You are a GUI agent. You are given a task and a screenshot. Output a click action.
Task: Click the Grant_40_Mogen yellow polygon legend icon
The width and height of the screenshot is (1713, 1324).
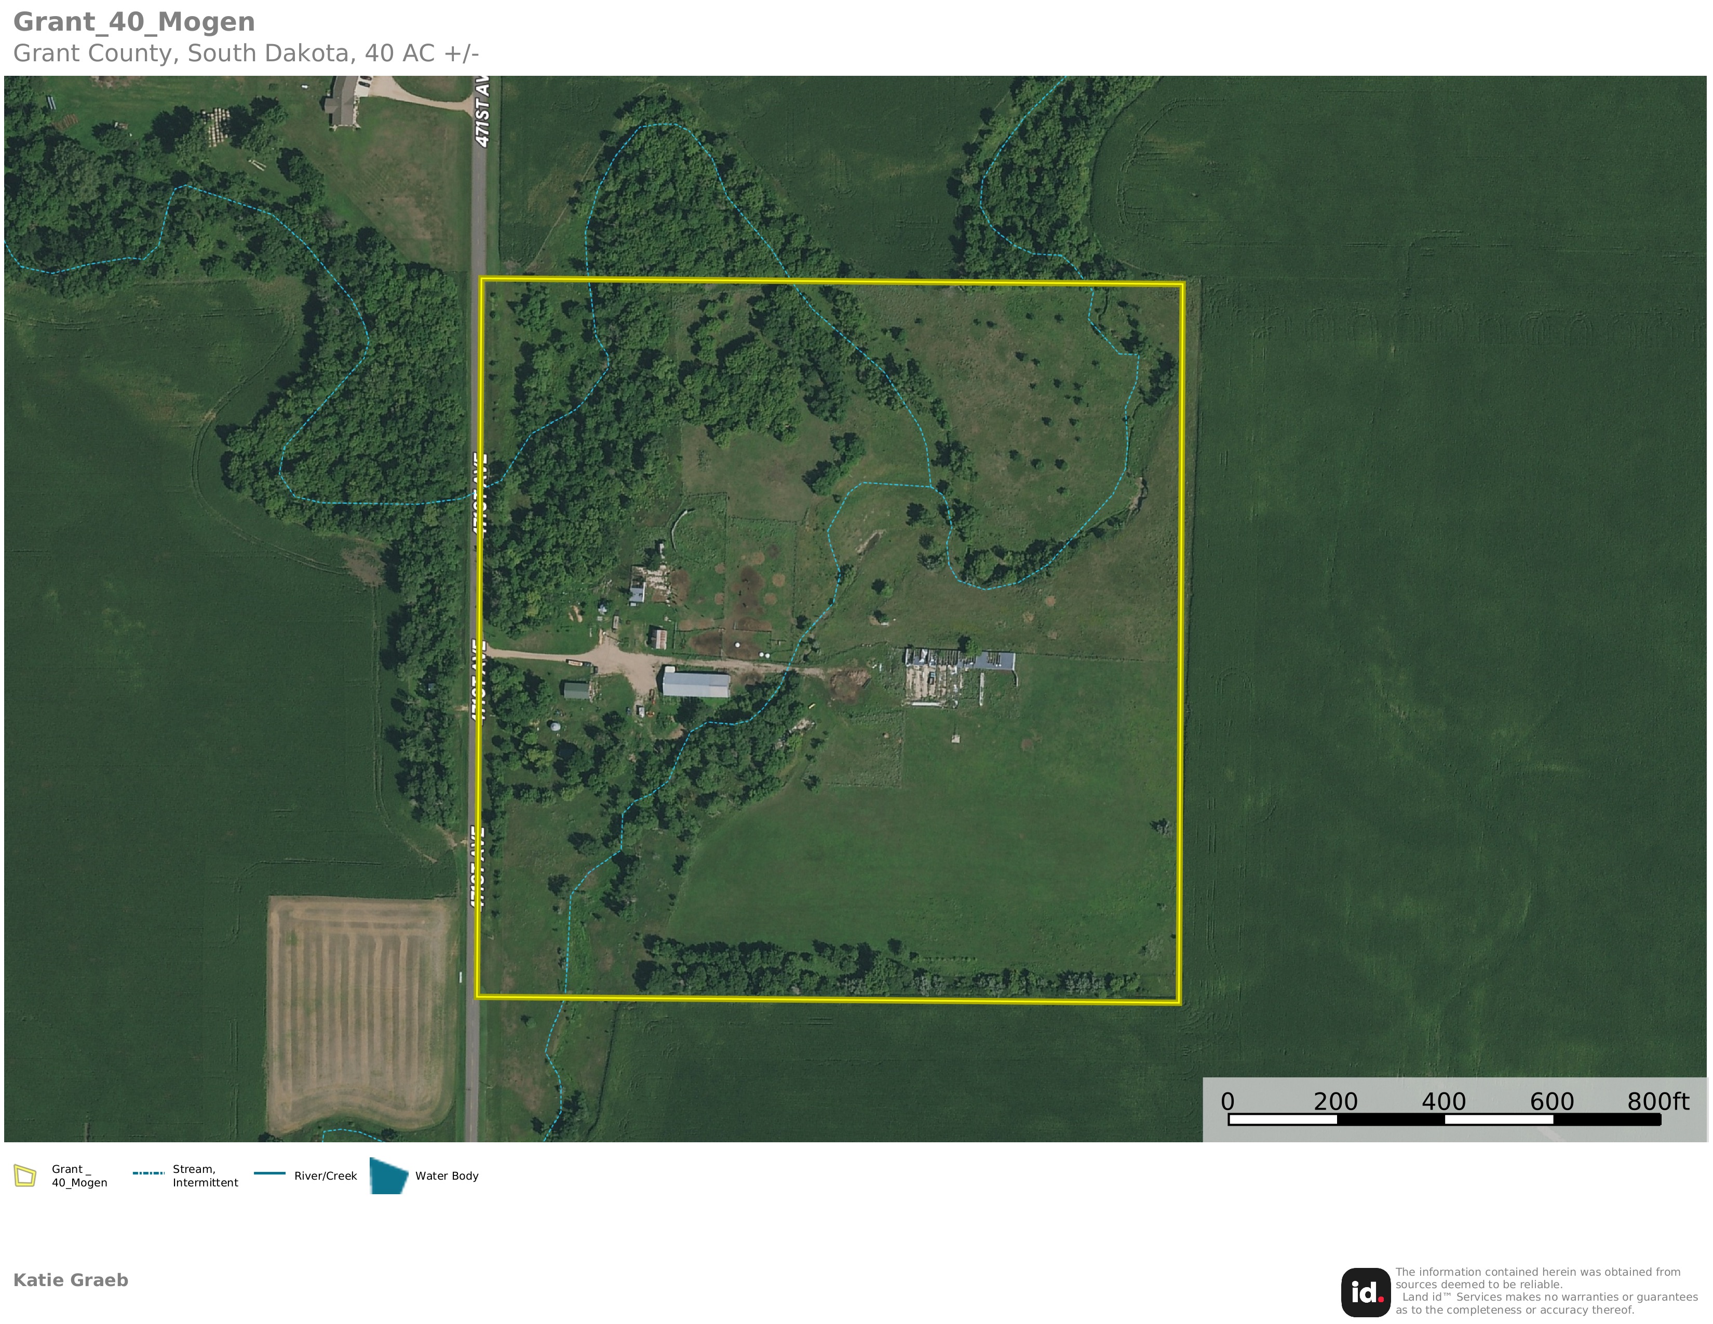pos(25,1176)
